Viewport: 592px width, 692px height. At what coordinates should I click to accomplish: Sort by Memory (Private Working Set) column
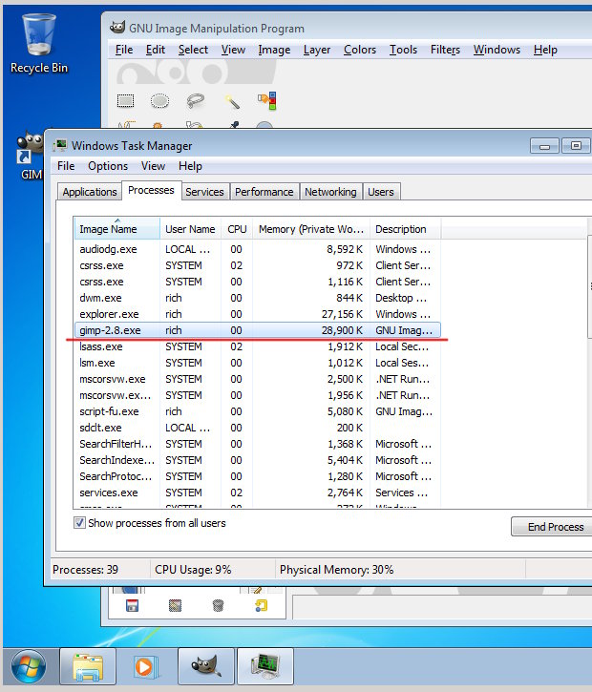pyautogui.click(x=310, y=229)
